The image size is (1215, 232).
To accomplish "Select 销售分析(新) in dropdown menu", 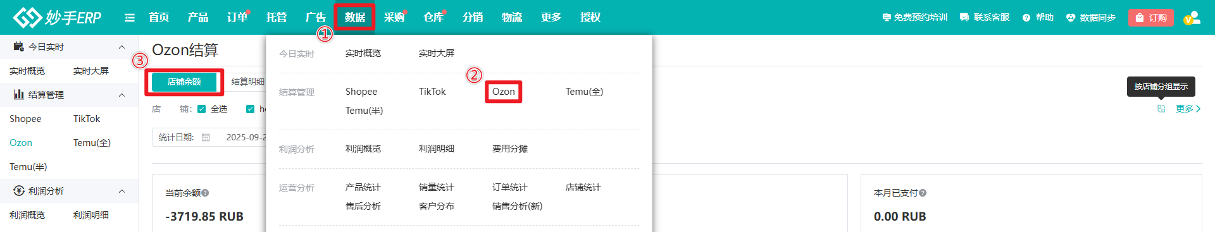I will 518,206.
